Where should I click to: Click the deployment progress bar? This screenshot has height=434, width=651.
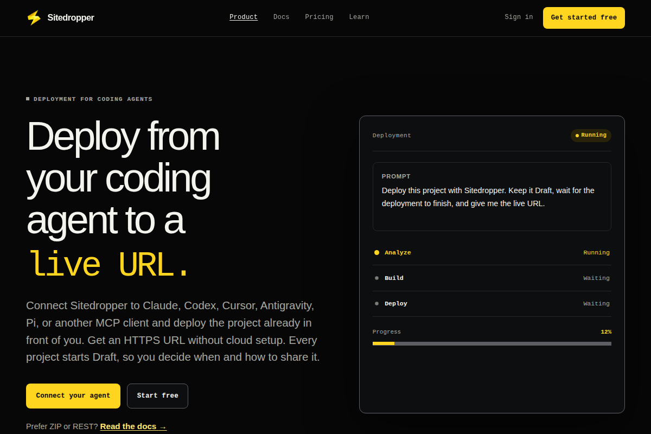click(x=492, y=343)
